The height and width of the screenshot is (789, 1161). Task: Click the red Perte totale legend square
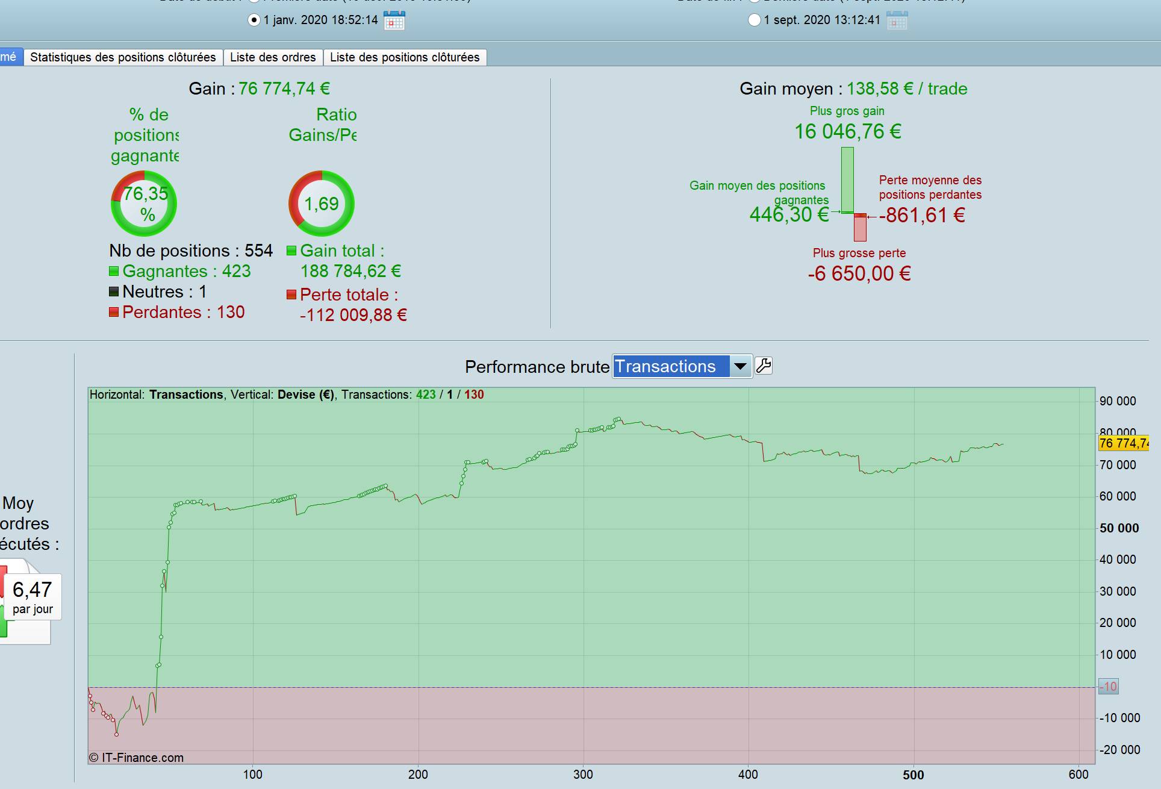pos(291,295)
